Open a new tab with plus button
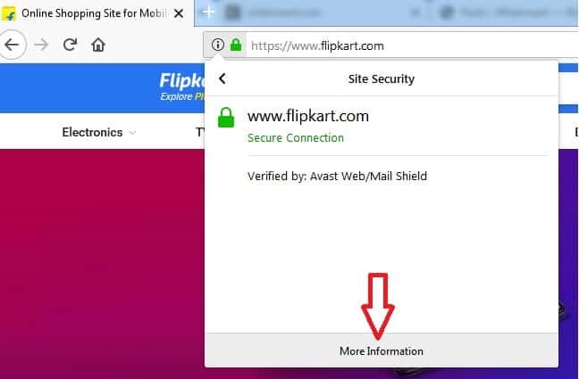The image size is (579, 379). pyautogui.click(x=208, y=12)
